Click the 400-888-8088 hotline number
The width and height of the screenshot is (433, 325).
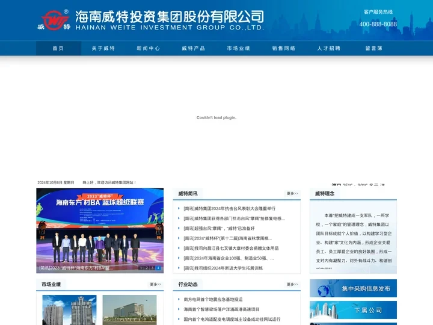tap(378, 24)
